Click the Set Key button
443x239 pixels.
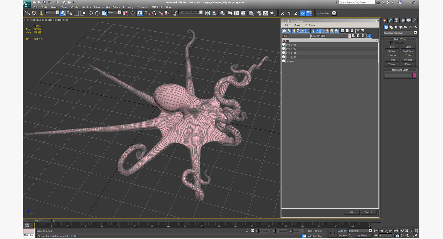tap(343, 235)
